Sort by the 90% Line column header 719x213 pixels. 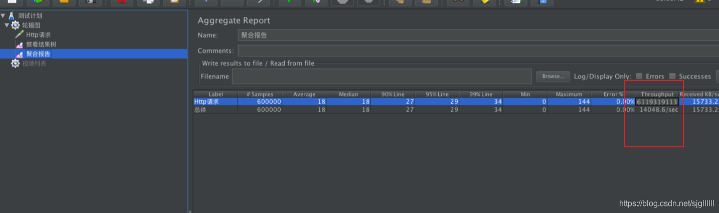393,94
